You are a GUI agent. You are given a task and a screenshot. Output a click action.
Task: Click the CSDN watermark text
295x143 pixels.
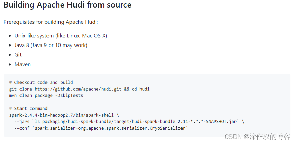[257, 137]
